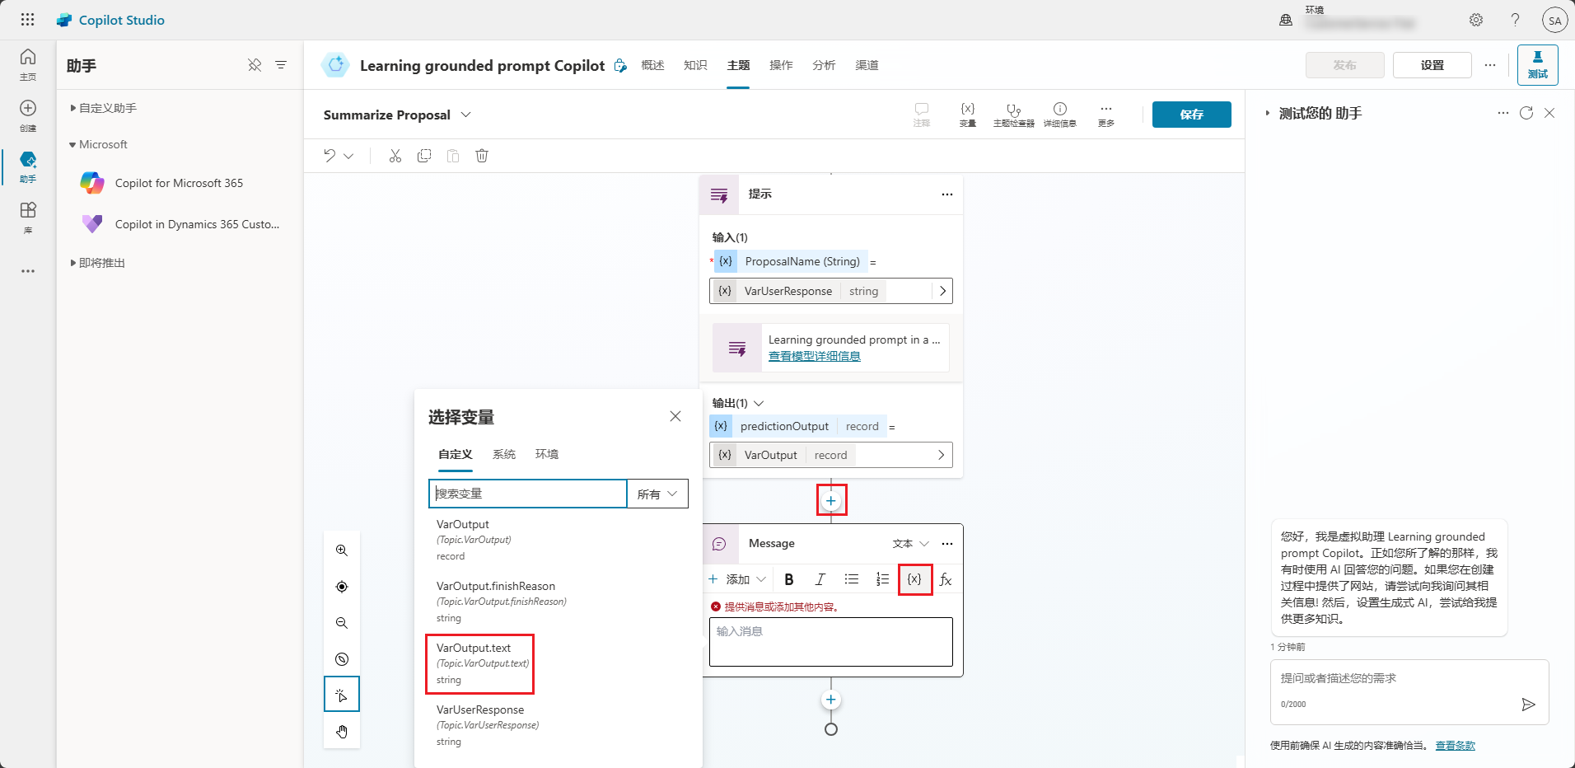
Task: Open the 查看模型详细信息 link
Action: [815, 356]
